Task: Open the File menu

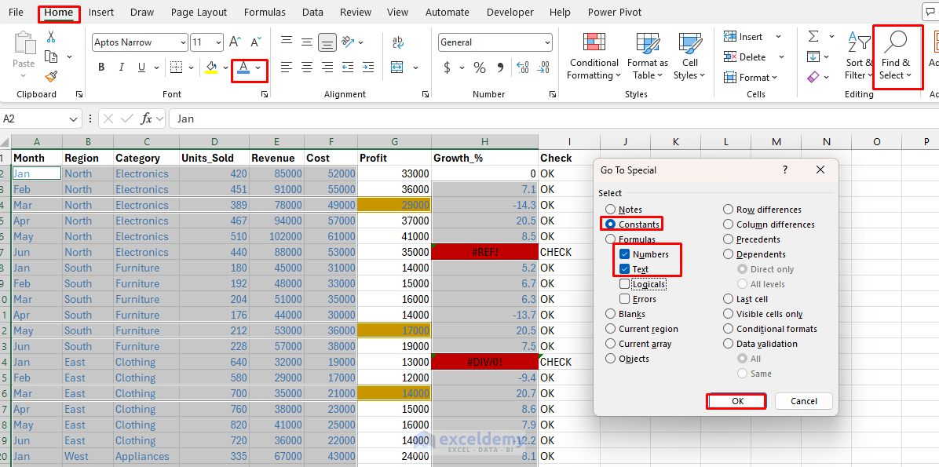Action: 16,12
